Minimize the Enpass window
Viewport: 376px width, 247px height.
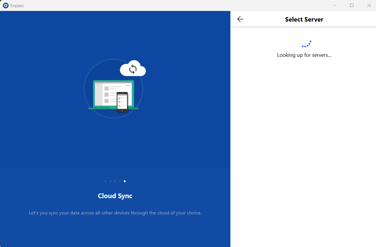tap(335, 5)
